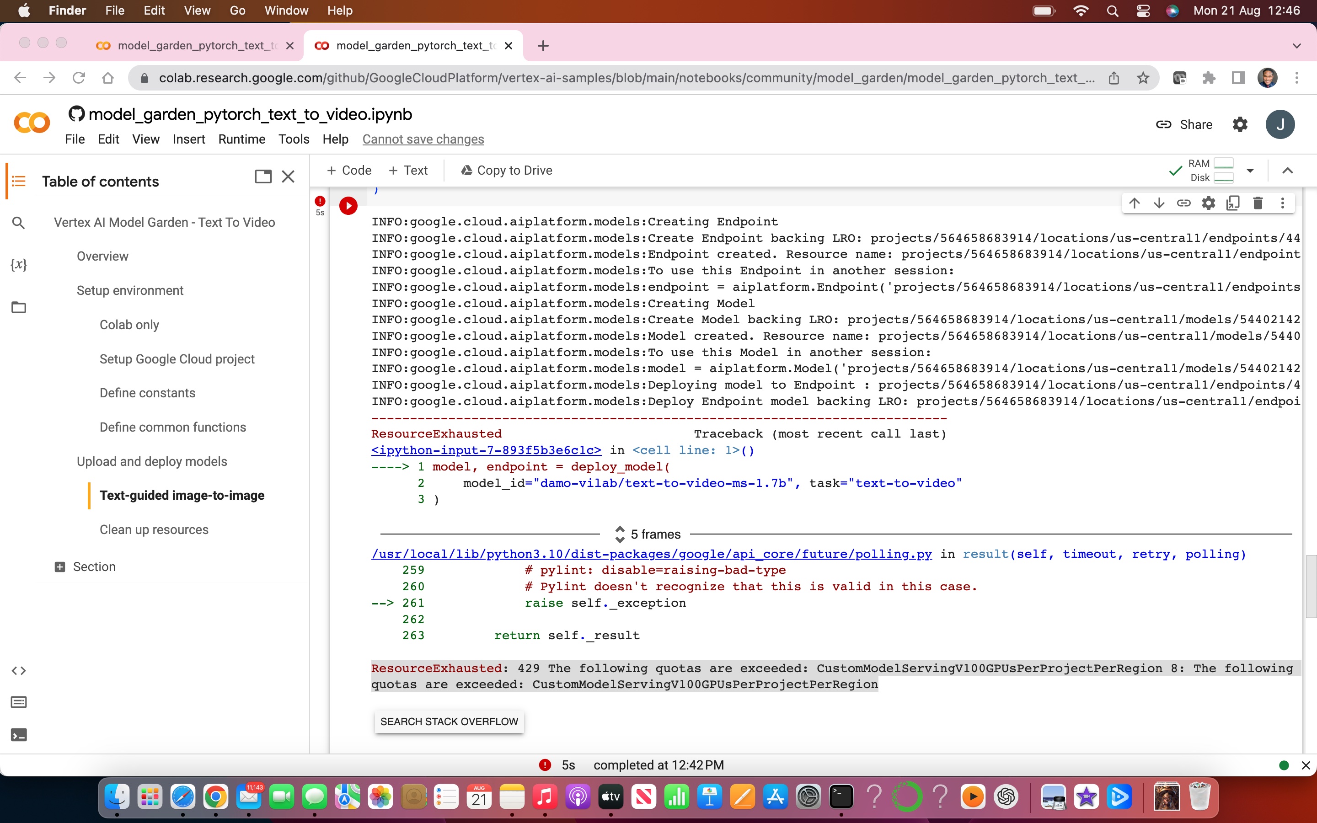
Task: Copy a link to this cell
Action: (x=1184, y=203)
